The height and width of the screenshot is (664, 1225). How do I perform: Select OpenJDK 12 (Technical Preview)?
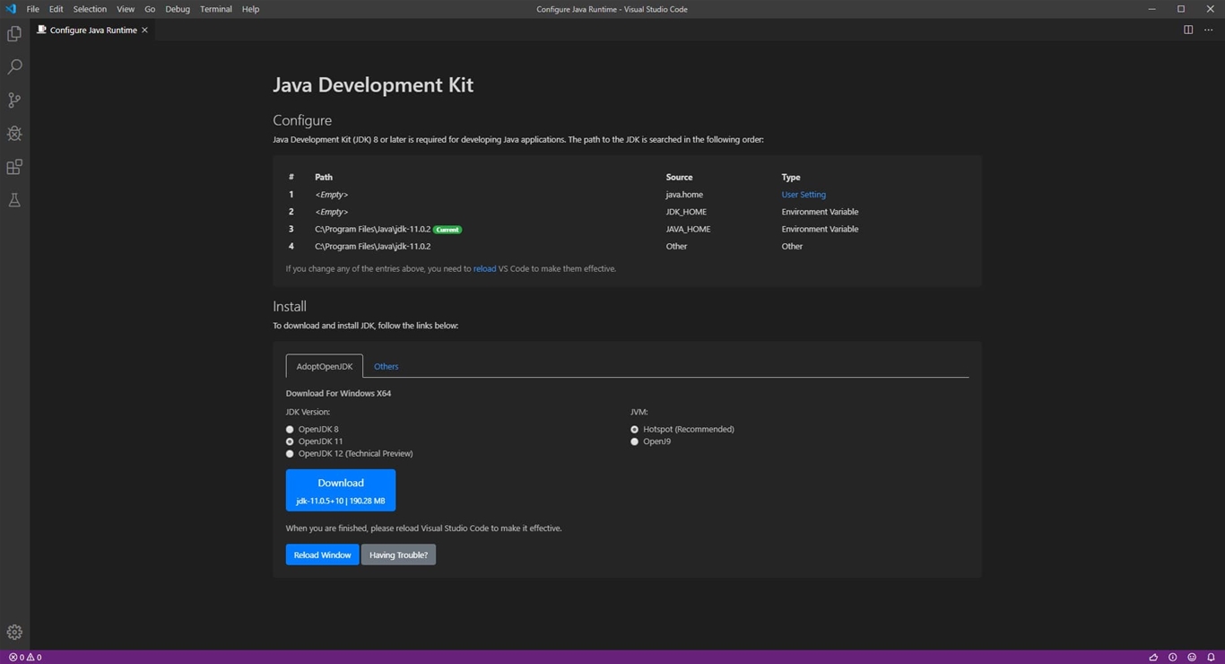(290, 453)
